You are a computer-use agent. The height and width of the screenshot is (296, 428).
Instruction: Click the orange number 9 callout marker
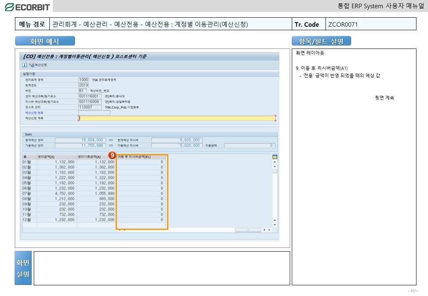click(112, 155)
